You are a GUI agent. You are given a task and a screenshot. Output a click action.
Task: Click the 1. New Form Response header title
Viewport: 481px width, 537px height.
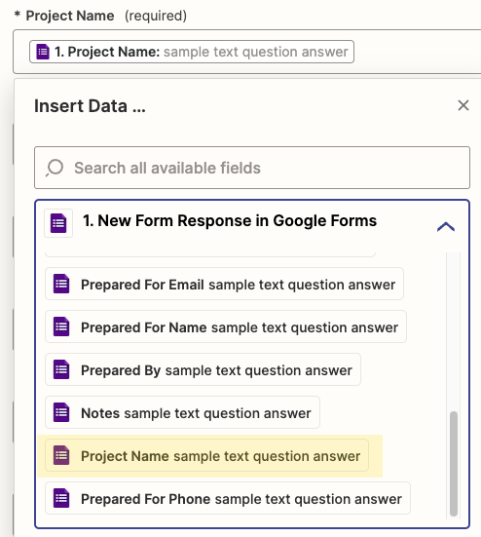tap(230, 220)
